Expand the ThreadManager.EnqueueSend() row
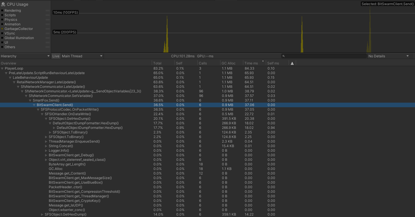Image resolution: width=415 pixels, height=217 pixels. tap(46, 141)
